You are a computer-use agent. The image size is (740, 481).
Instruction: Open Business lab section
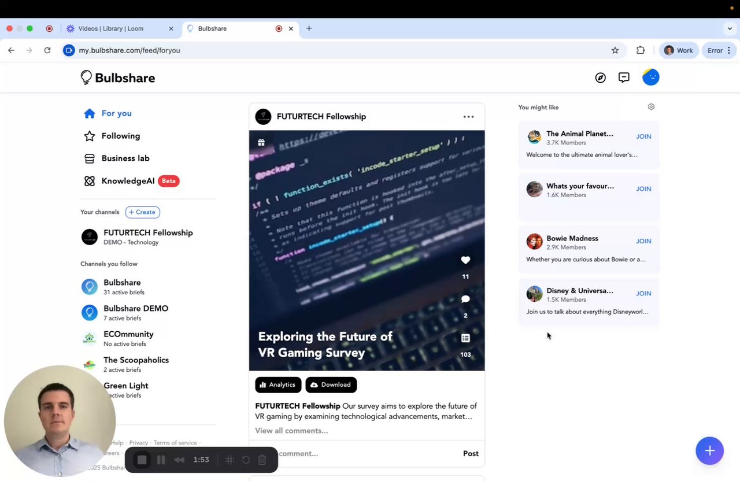pyautogui.click(x=117, y=158)
